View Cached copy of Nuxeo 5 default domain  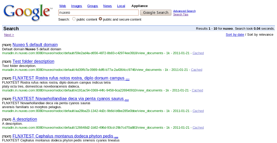[198, 53]
